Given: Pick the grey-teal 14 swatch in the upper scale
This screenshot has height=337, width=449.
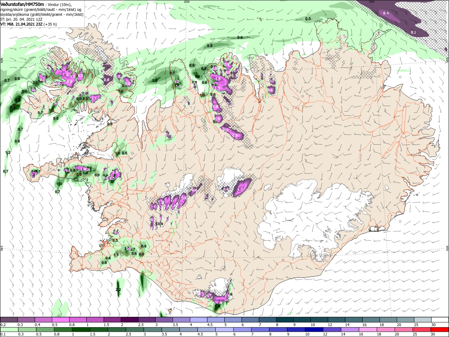Looking at the screenshot, I should [x=354, y=320].
